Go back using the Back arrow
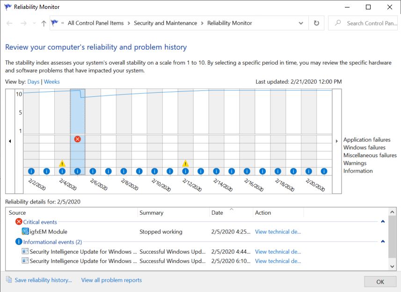Viewport: 401px width, 292px height. coord(9,23)
